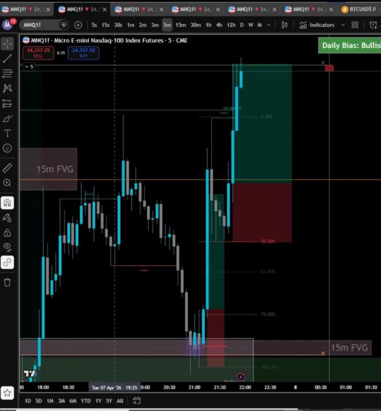Delete drawings with the trash icon
Screen dimensions: 381x411
(x=7, y=283)
